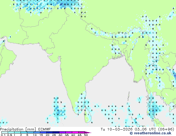Click legend tick label '10'
Viewport: 176px width, 136px height.
[35, 135]
